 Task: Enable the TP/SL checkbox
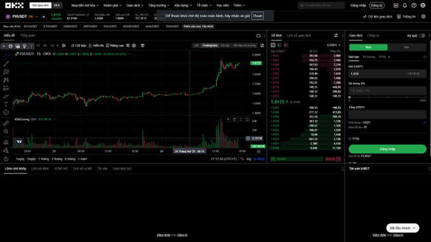[x=350, y=139]
